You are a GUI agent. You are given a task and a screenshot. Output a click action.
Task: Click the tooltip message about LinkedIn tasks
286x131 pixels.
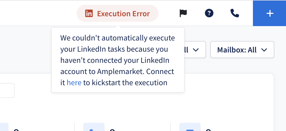(x=117, y=60)
